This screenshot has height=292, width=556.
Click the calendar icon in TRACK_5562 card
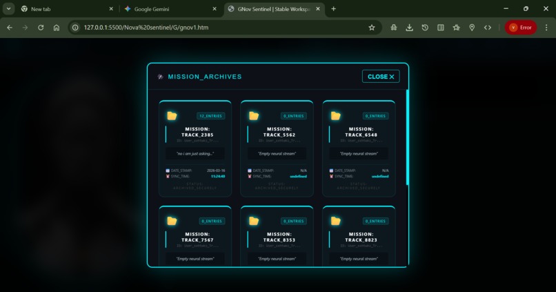pos(250,171)
